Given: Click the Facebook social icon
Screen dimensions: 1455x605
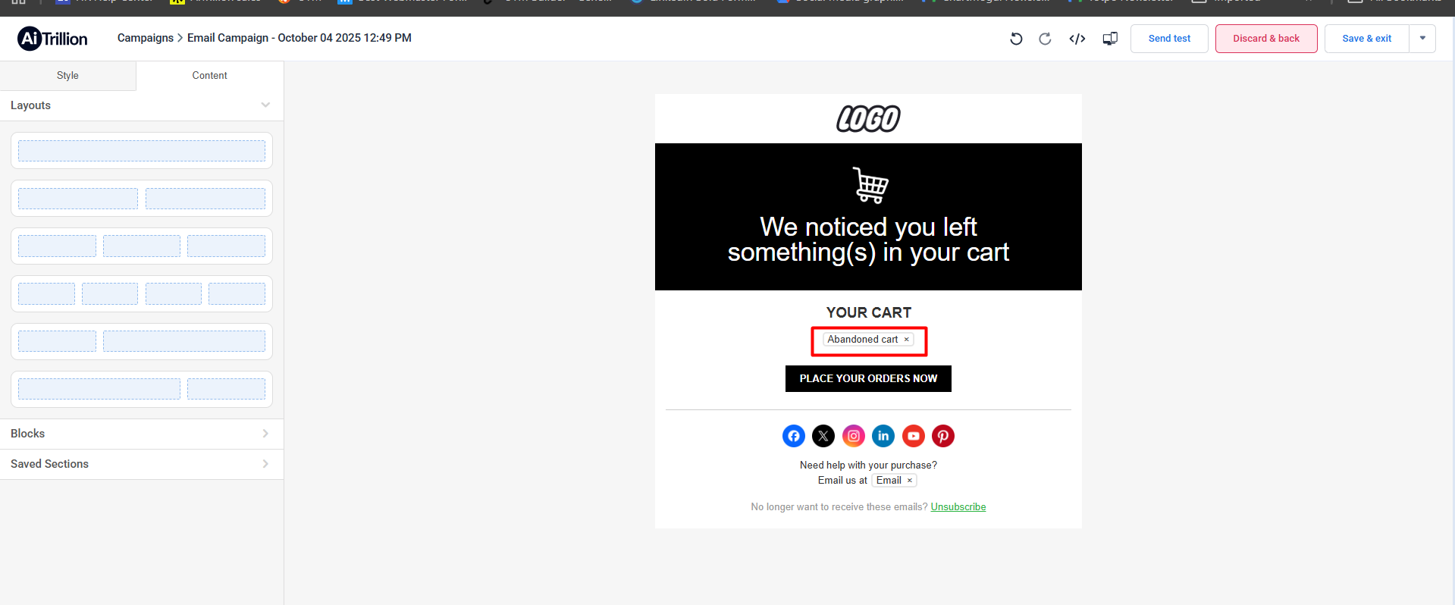Looking at the screenshot, I should pyautogui.click(x=794, y=436).
